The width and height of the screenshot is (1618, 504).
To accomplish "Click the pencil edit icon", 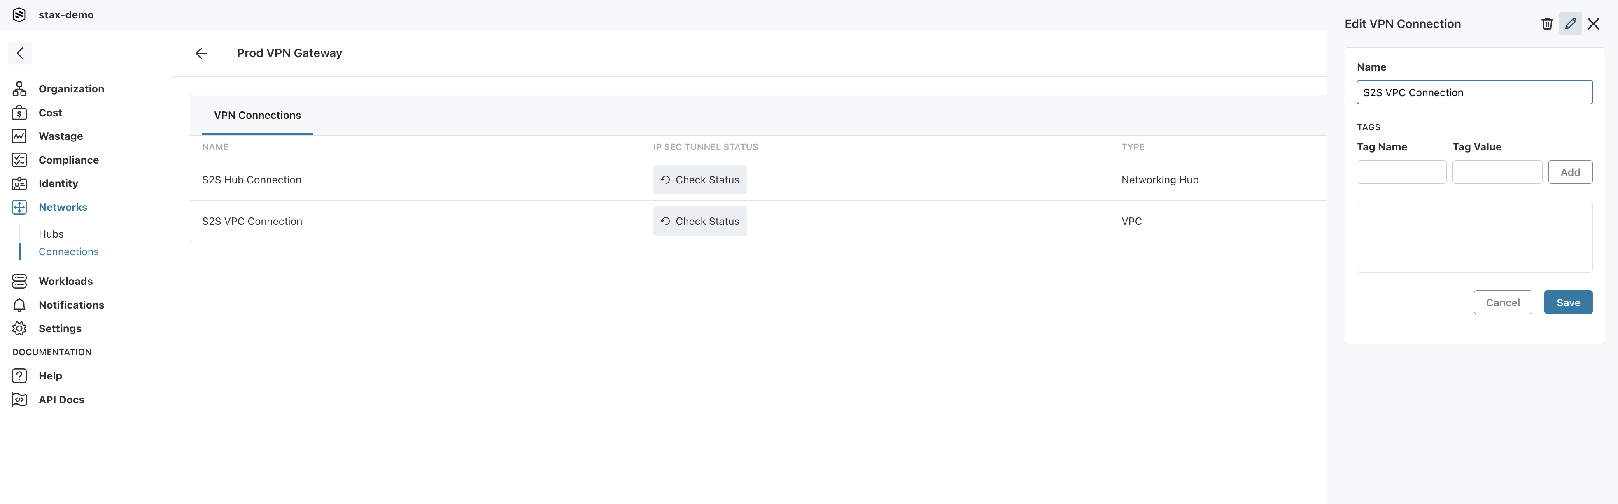I will [1570, 24].
